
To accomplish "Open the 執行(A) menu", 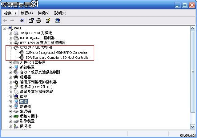I will (27, 13).
